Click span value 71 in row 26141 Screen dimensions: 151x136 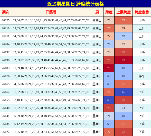coord(109,116)
